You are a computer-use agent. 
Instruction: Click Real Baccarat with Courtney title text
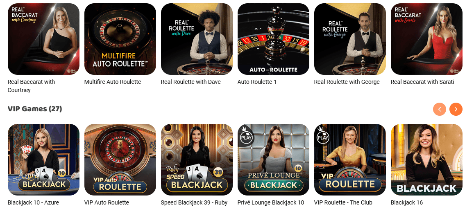[32, 86]
